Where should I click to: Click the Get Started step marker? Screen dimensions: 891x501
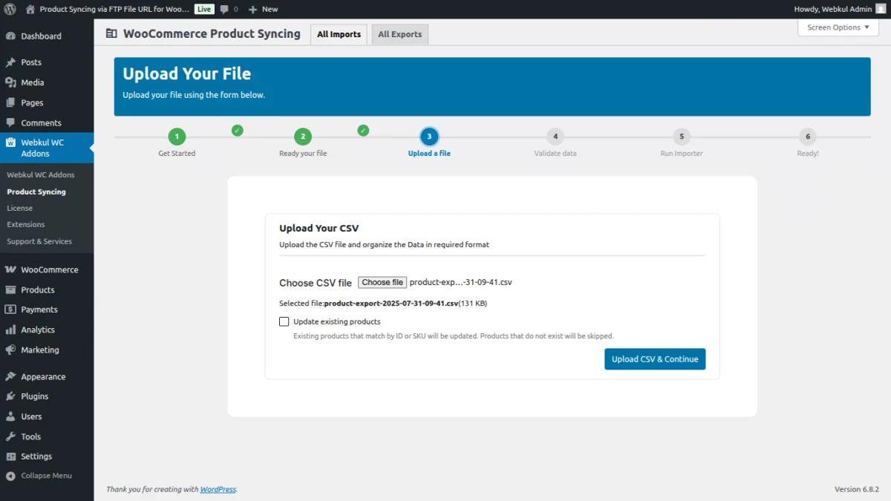pyautogui.click(x=177, y=137)
